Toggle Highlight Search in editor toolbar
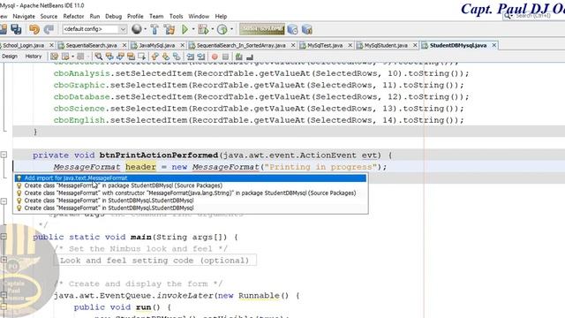Viewport: 565px width, 318px height. pyautogui.click(x=131, y=57)
